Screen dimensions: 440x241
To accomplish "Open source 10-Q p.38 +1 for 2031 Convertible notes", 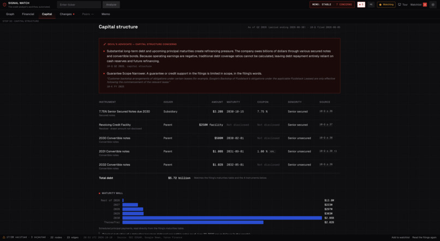I will pos(328,151).
